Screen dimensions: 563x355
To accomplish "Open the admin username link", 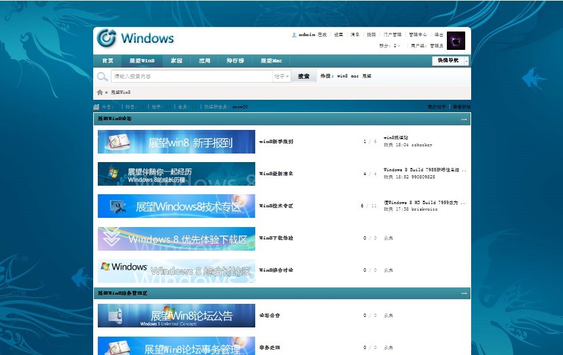I will tap(307, 35).
